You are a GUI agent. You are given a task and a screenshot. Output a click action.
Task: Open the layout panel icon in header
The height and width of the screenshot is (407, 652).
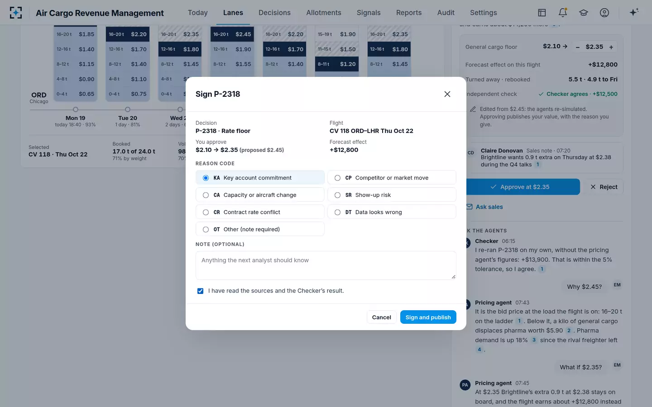click(542, 13)
